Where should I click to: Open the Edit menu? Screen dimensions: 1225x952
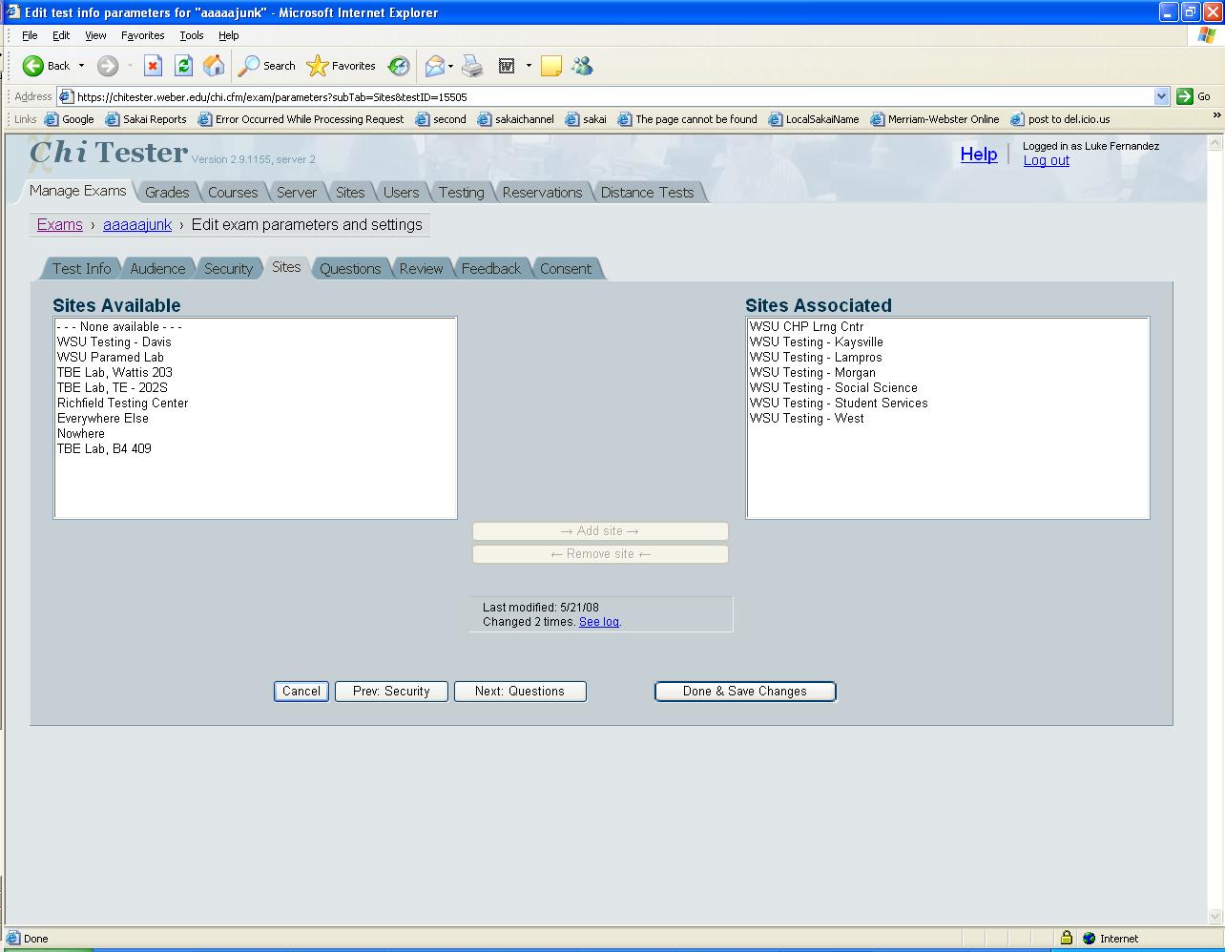click(x=61, y=35)
